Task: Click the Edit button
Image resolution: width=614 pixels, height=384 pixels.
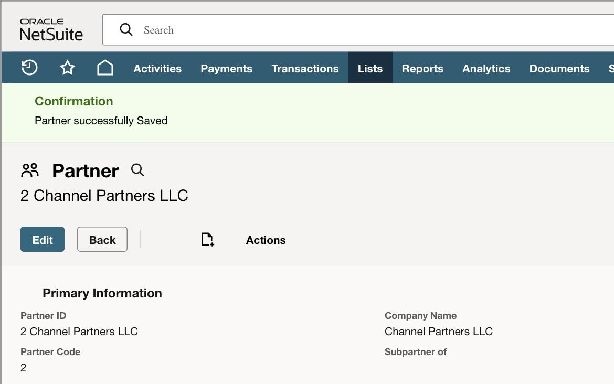Action: tap(43, 239)
